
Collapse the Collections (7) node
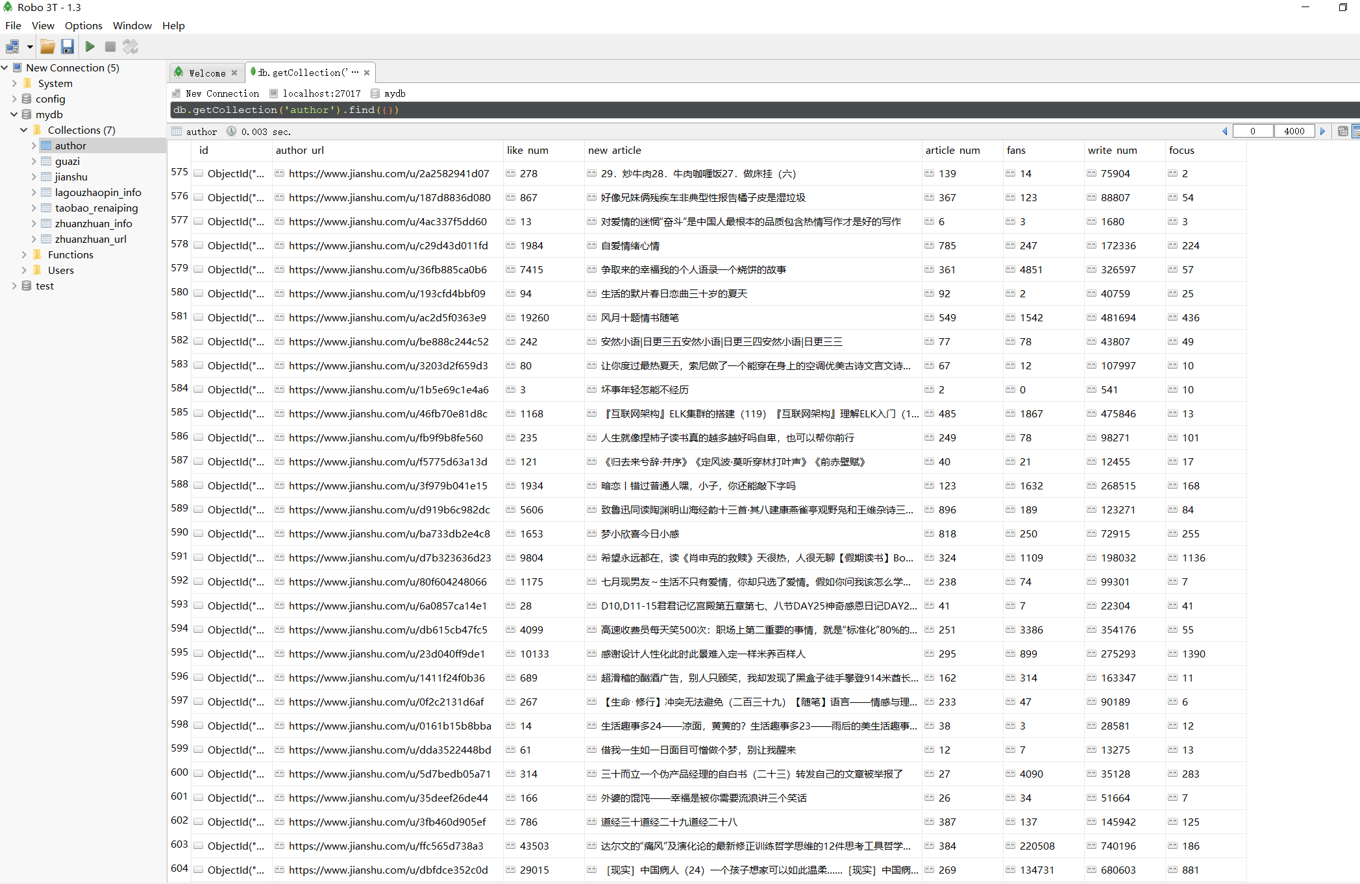(24, 130)
